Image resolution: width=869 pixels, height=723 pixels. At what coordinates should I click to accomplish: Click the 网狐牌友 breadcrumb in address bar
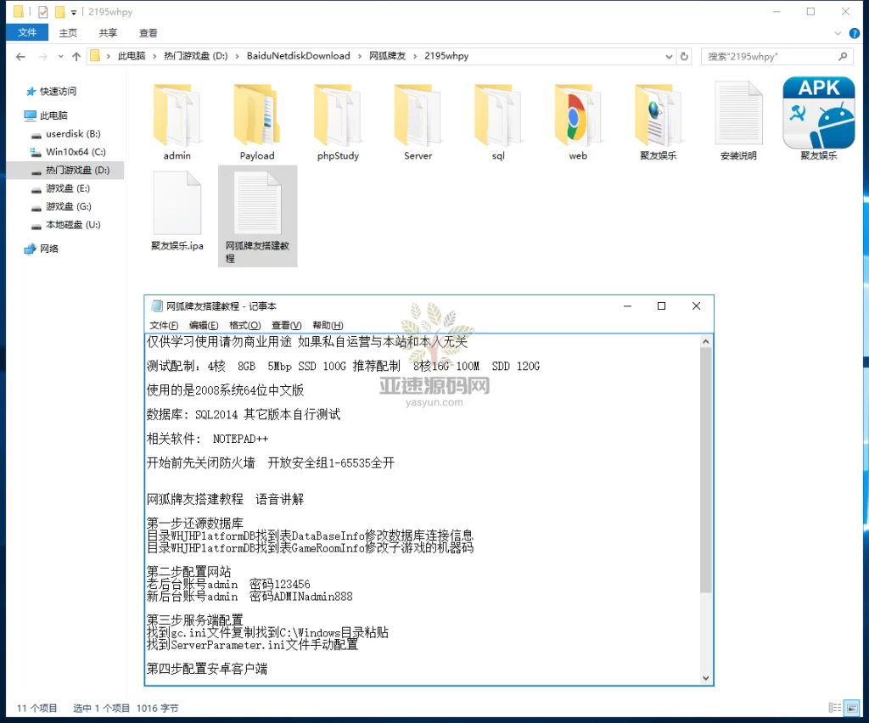pyautogui.click(x=386, y=56)
